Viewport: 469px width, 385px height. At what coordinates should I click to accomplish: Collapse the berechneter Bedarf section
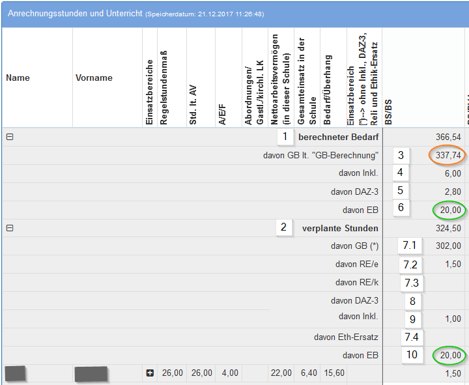coord(10,137)
